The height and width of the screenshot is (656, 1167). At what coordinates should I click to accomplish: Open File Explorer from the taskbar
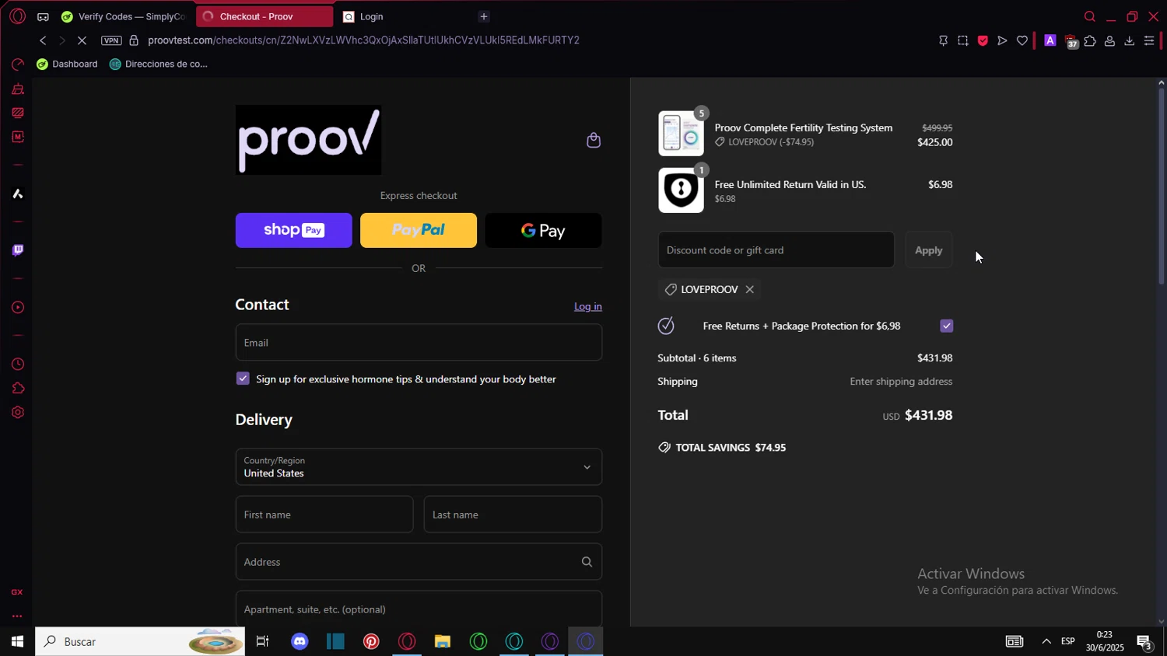[x=443, y=641]
